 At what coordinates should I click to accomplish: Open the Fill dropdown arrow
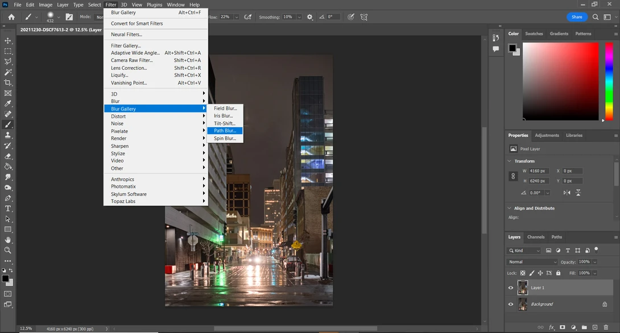point(595,273)
